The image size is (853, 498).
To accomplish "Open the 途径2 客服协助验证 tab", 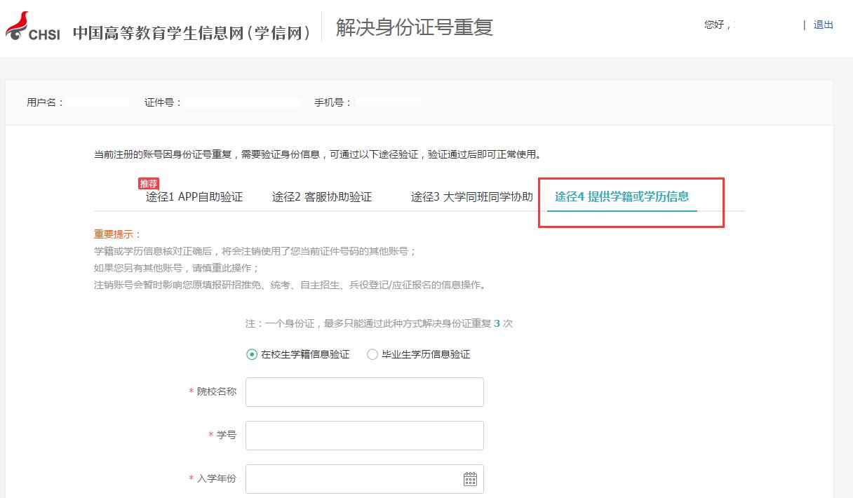I will (322, 197).
